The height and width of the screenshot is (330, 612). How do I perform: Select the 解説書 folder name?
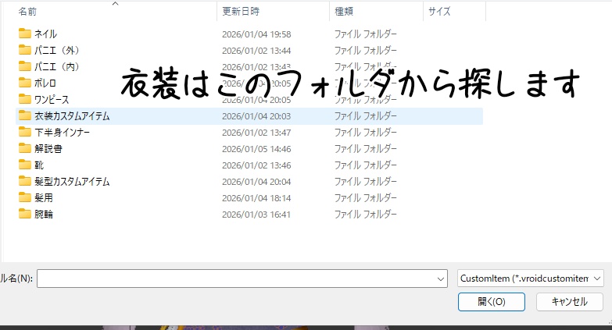tap(48, 148)
